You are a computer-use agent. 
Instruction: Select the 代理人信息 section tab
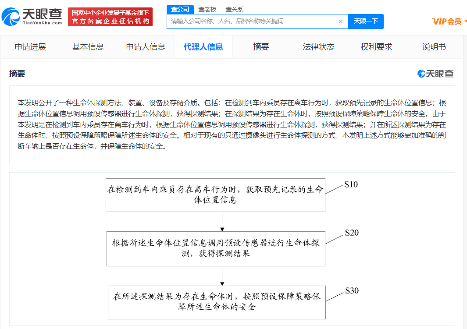[x=203, y=47]
